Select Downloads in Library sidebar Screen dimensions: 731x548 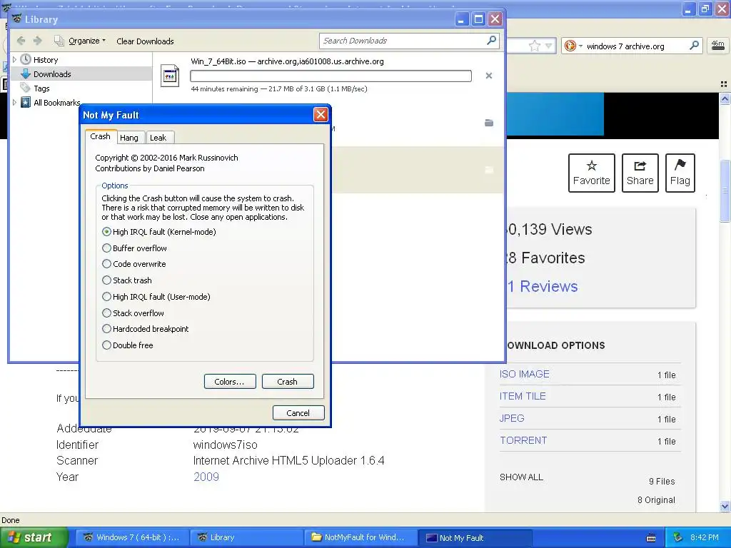pos(52,74)
